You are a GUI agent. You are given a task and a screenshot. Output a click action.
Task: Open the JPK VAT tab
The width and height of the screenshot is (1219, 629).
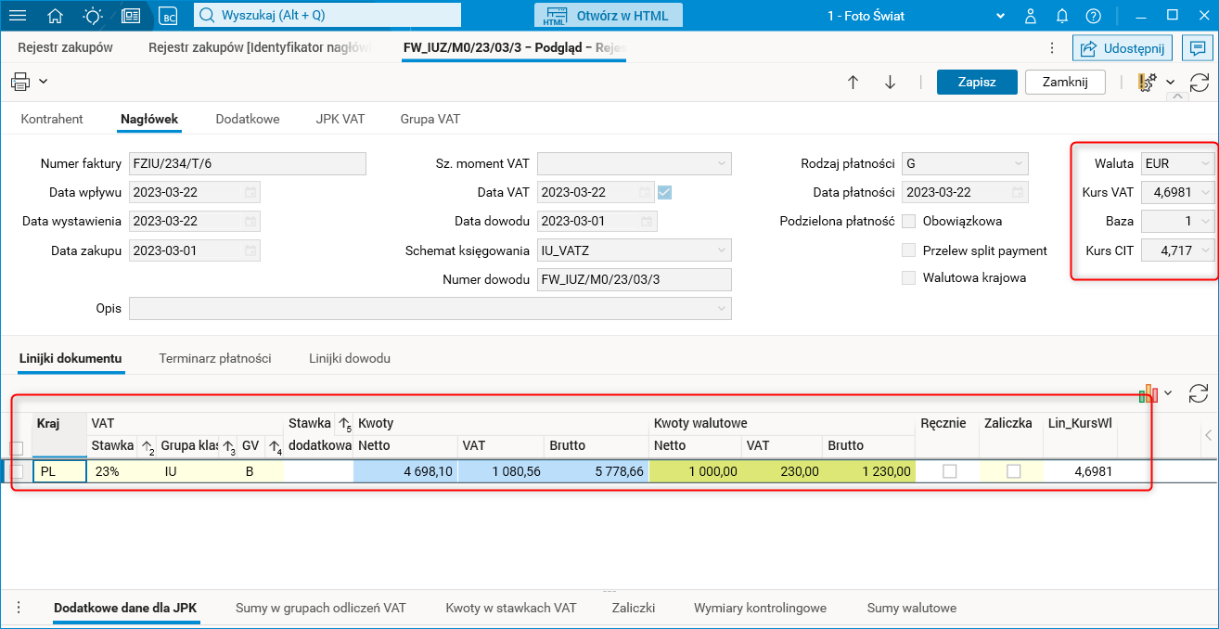[340, 119]
